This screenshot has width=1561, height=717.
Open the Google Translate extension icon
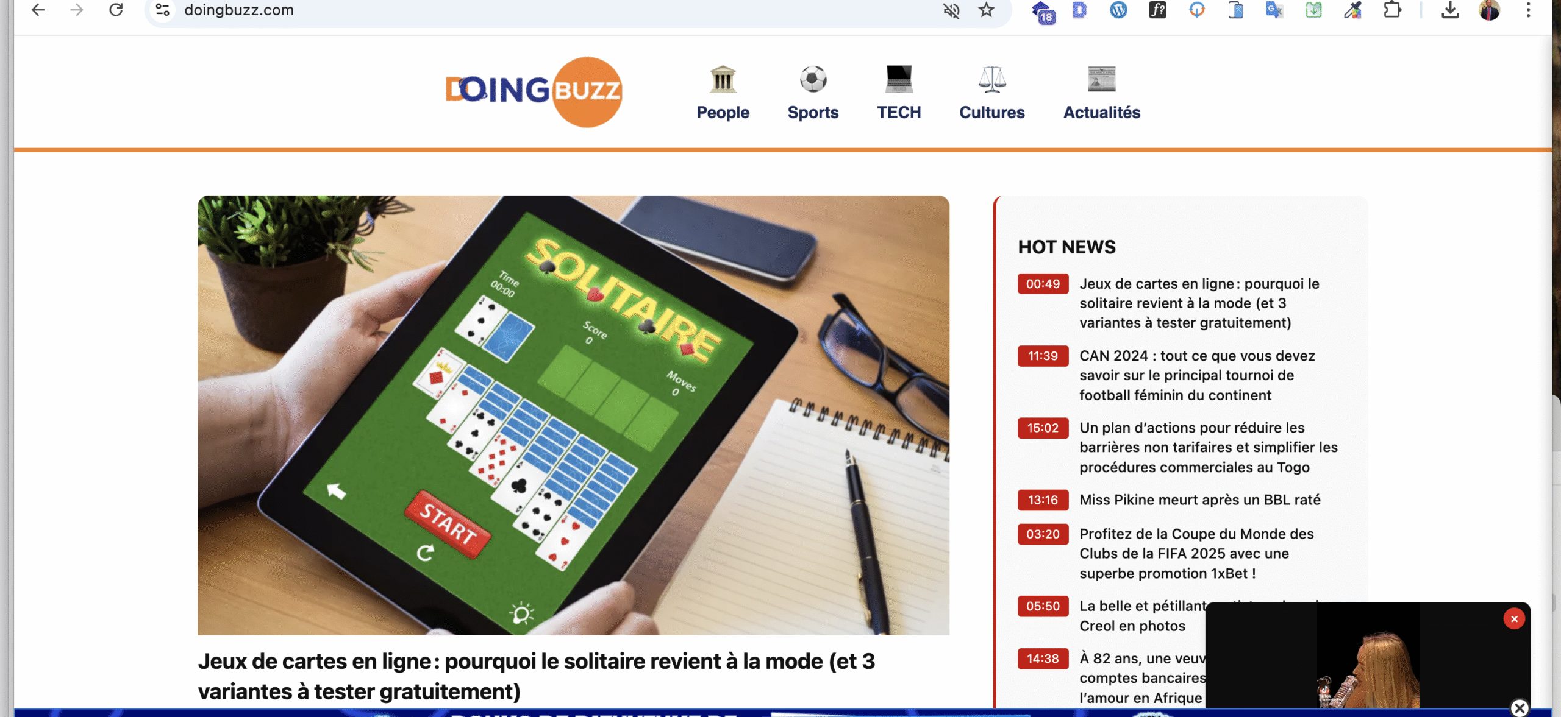pyautogui.click(x=1274, y=10)
